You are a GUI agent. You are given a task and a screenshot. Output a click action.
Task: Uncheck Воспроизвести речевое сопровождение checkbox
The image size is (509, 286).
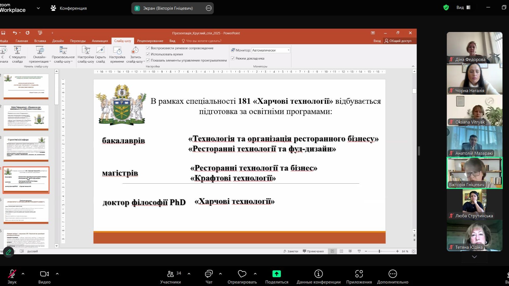pos(148,48)
